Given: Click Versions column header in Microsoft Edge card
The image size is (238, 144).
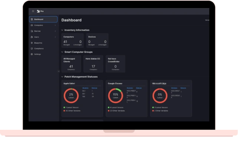Looking at the screenshot, I should pos(174,88).
